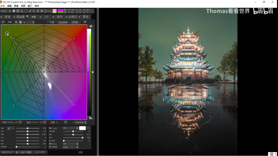Open the 窗口 menu

(30, 6)
